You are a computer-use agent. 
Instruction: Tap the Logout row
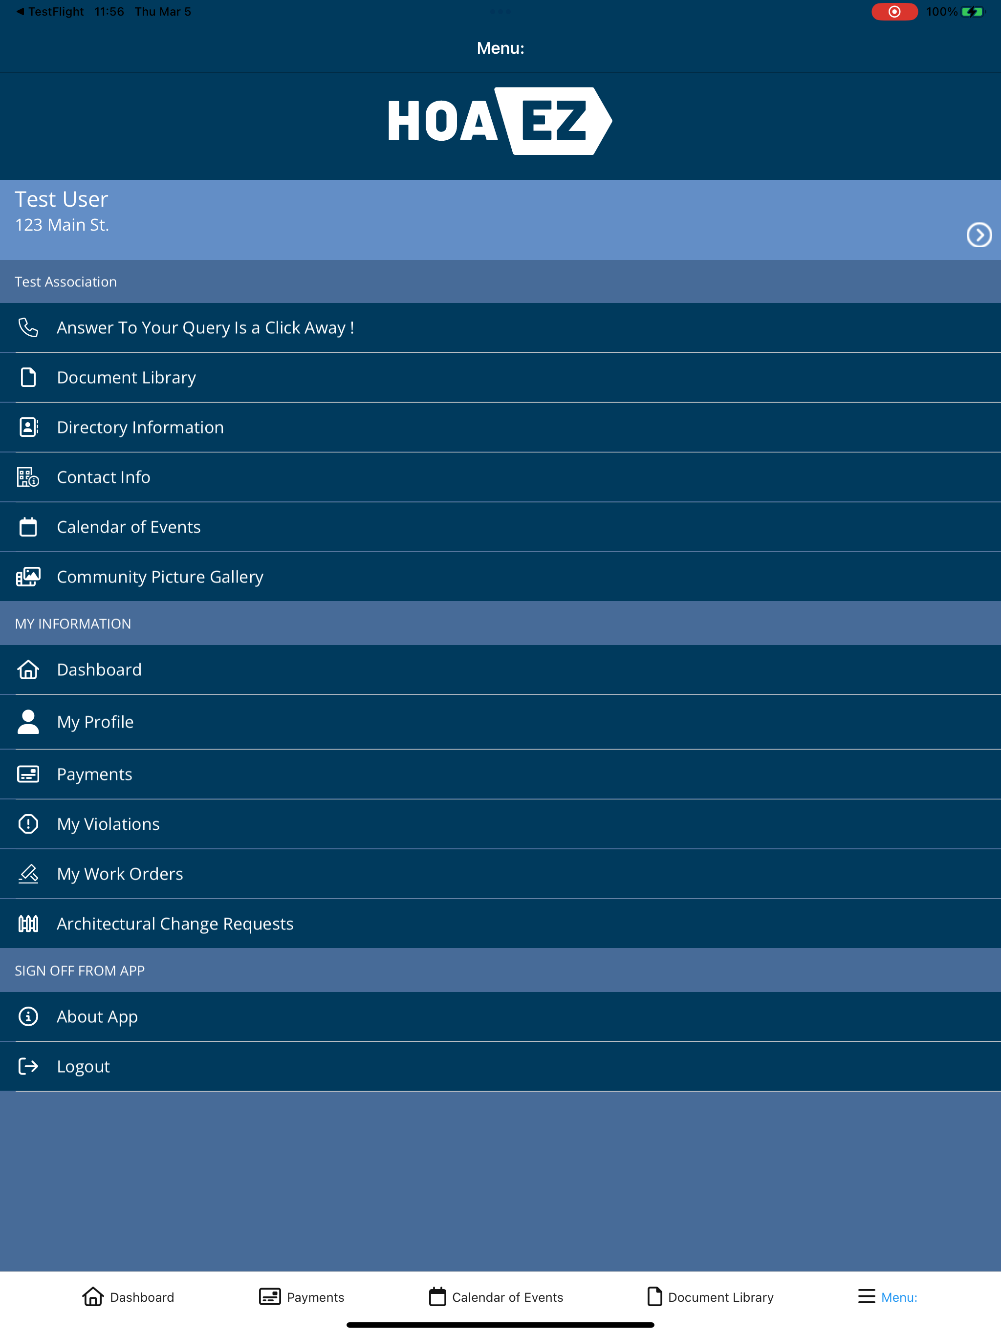click(x=500, y=1066)
